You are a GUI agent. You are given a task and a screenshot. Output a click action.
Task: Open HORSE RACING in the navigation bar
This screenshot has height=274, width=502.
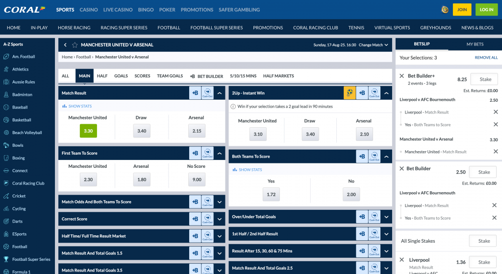click(75, 28)
